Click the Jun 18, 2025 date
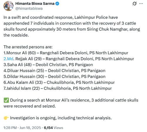 coord(30,128)
